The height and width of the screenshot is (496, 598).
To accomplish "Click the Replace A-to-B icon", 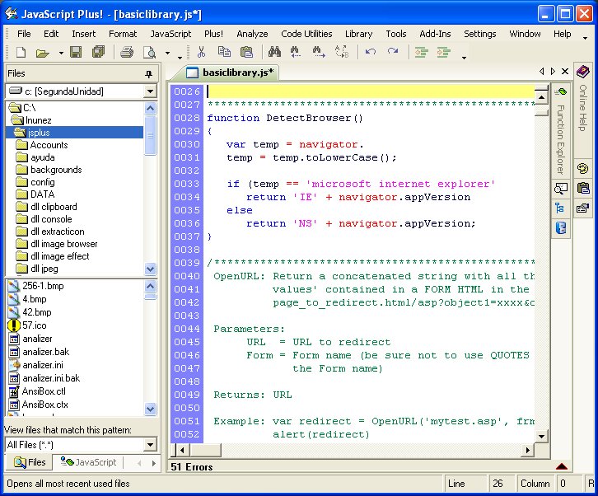I will (342, 52).
